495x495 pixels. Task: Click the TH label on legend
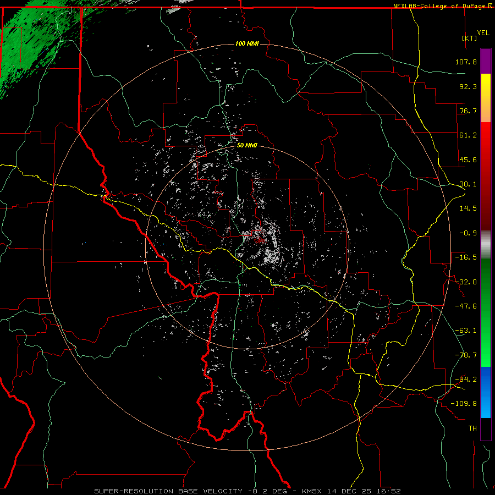click(472, 428)
